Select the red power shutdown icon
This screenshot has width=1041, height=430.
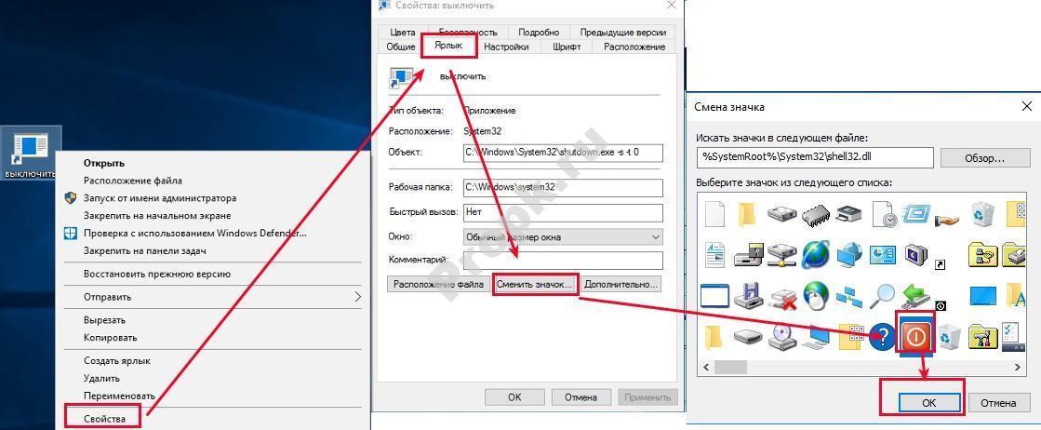point(915,336)
